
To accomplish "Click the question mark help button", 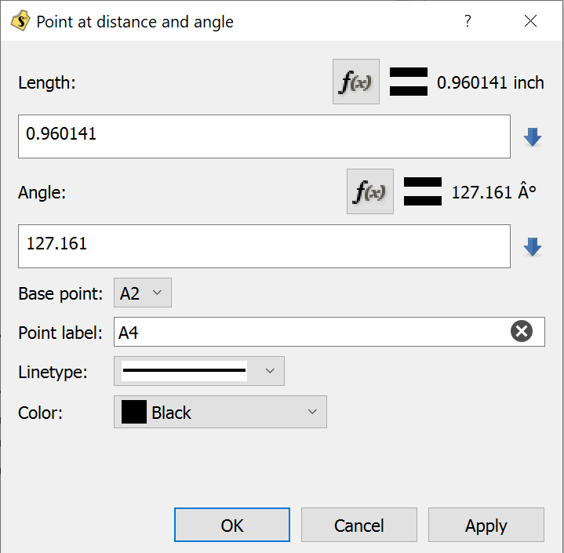I will click(x=468, y=21).
